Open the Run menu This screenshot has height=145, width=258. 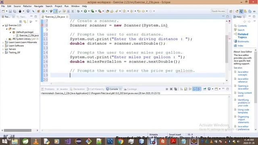coord(67,6)
